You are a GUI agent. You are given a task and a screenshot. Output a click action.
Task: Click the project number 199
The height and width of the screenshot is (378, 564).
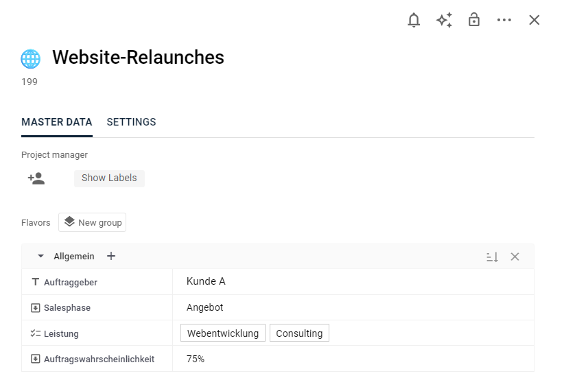(29, 82)
